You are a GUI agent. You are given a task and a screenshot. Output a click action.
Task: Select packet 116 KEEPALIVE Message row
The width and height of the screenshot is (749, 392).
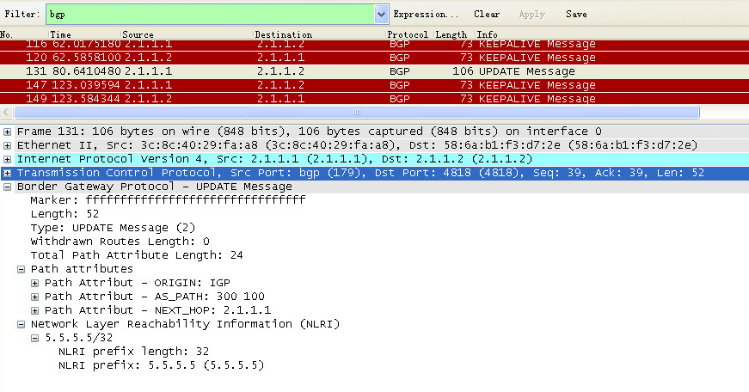(x=375, y=44)
